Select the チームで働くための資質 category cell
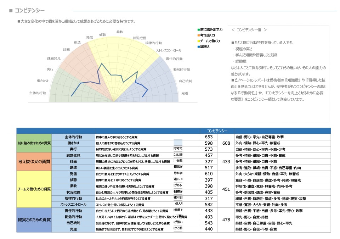The width and height of the screenshot is (340, 239). coord(34,189)
